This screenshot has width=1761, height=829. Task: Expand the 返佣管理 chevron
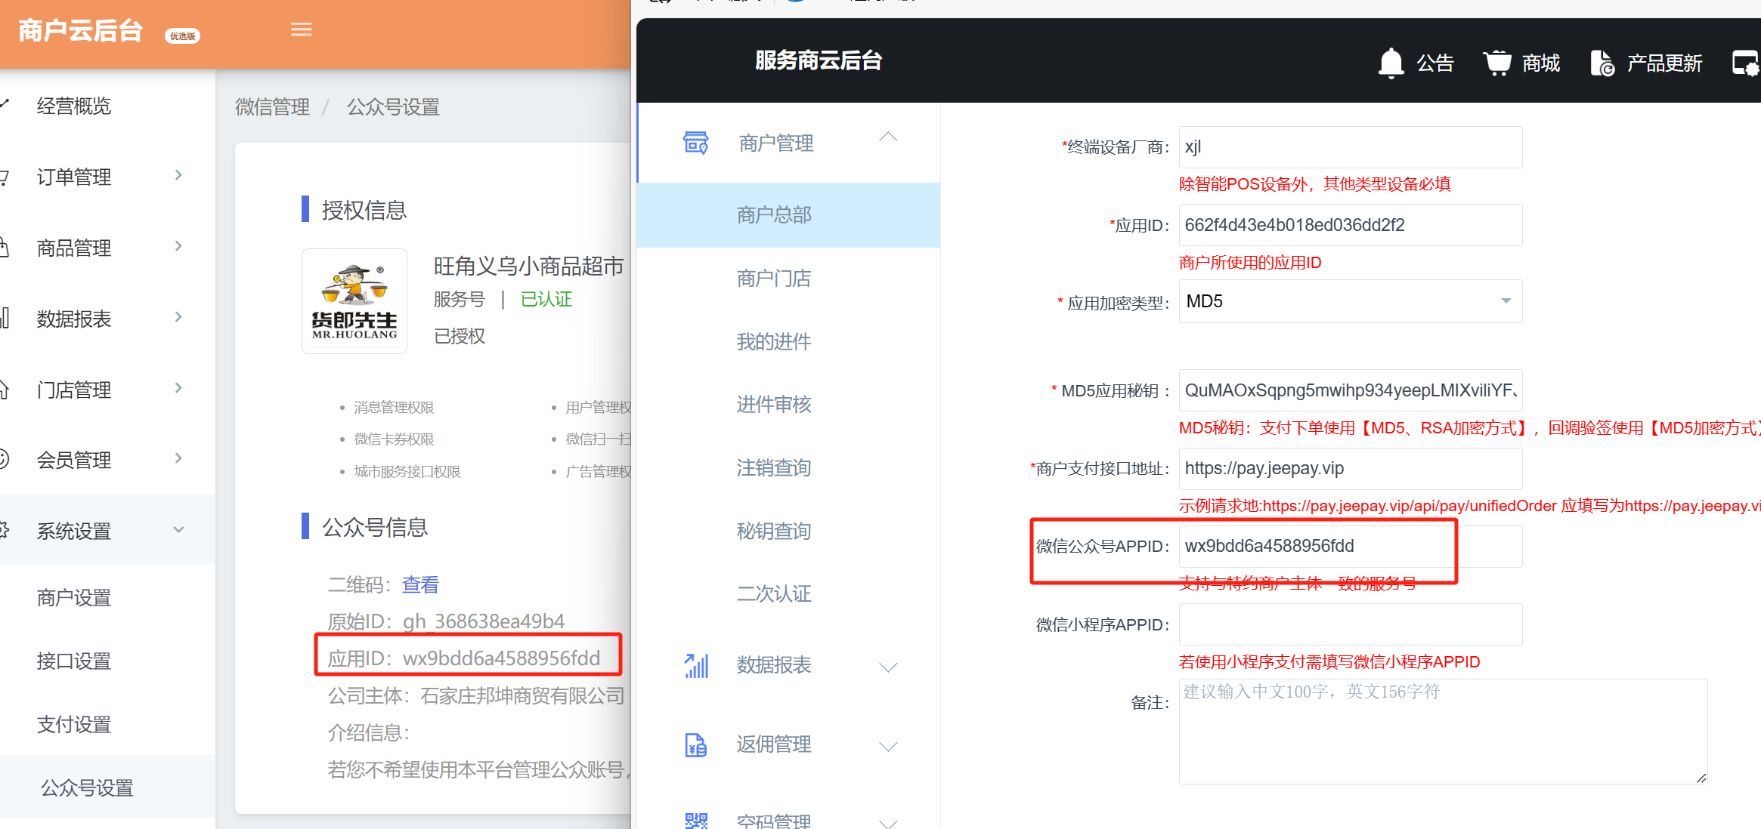click(x=888, y=746)
